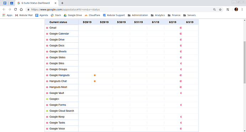This screenshot has height=132, width=246.
Task: Click the Current status column header
Action: [58, 22]
